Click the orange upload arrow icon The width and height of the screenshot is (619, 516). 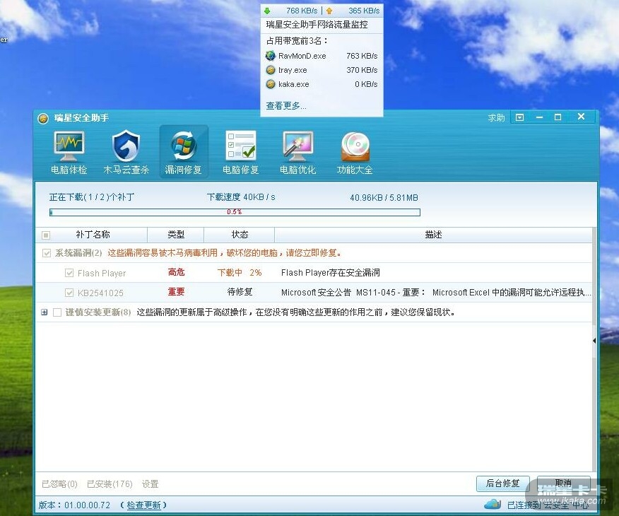click(x=329, y=11)
